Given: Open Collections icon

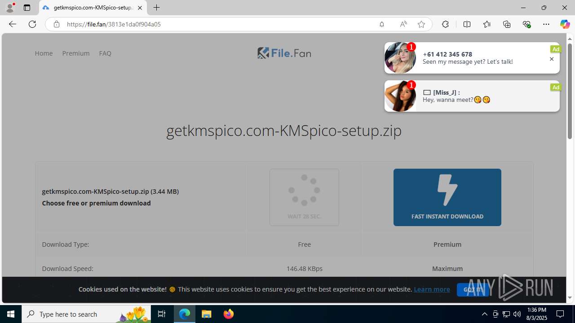Looking at the screenshot, I should coord(507,24).
